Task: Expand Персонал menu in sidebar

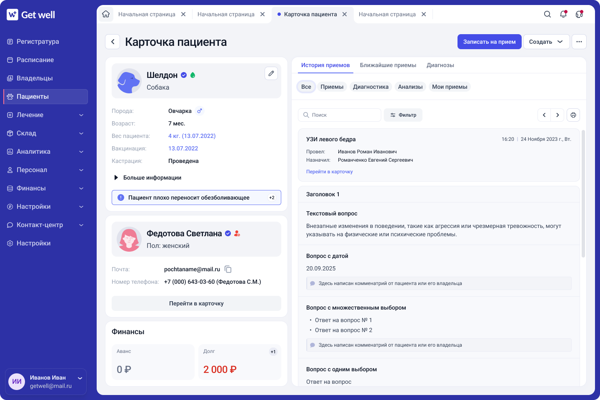Action: (45, 170)
